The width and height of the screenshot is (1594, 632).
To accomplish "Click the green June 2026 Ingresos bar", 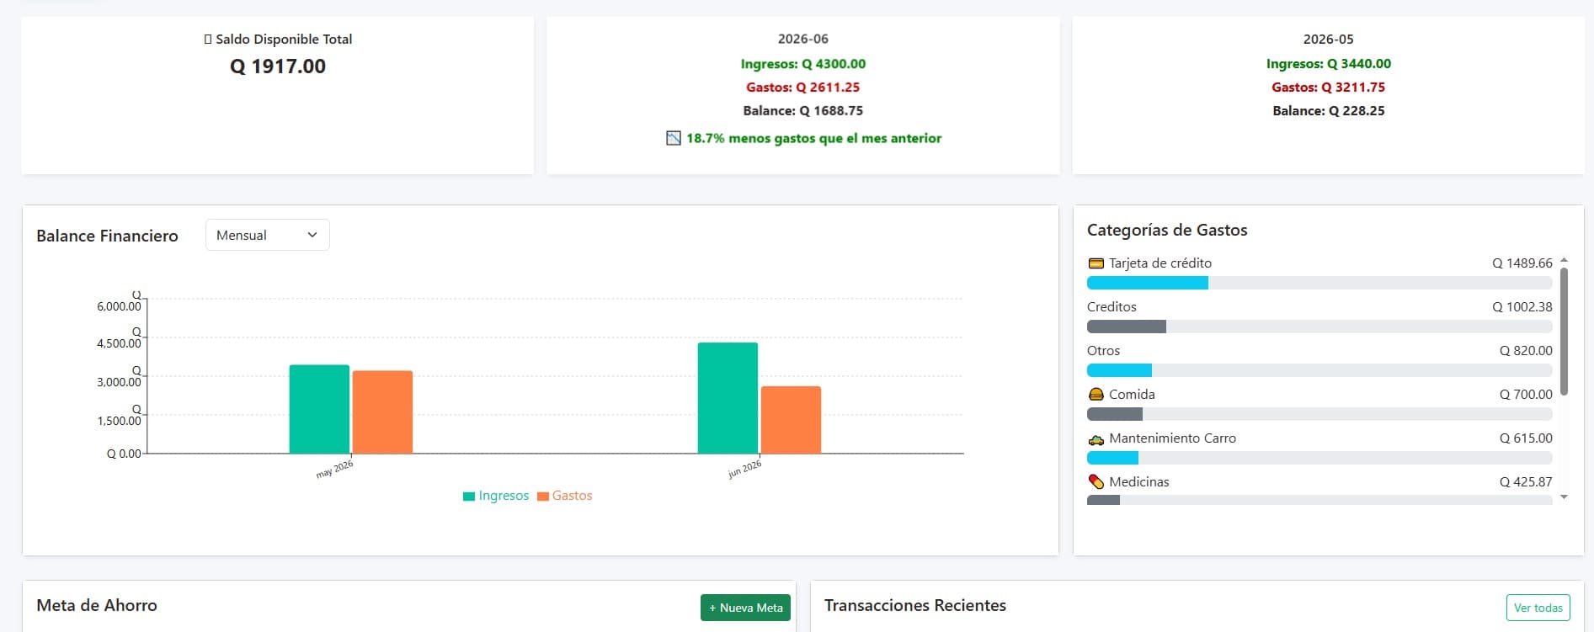I will click(728, 398).
